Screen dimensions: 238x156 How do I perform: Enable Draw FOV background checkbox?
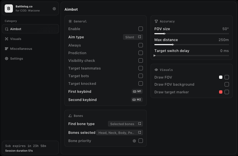[x=226, y=84]
